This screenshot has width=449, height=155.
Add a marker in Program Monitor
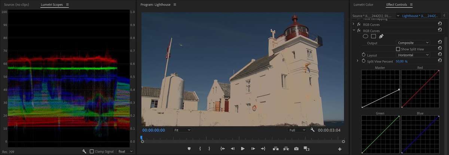pyautogui.click(x=190, y=149)
